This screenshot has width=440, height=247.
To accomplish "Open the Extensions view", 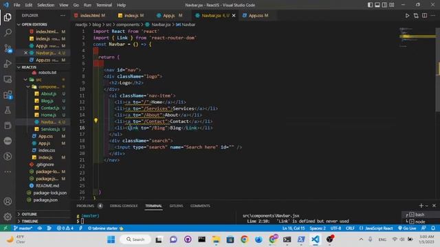I will coord(8,95).
